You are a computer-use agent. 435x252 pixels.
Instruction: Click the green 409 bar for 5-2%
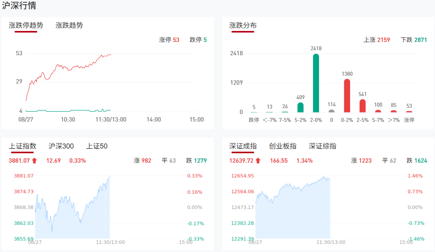coord(301,107)
